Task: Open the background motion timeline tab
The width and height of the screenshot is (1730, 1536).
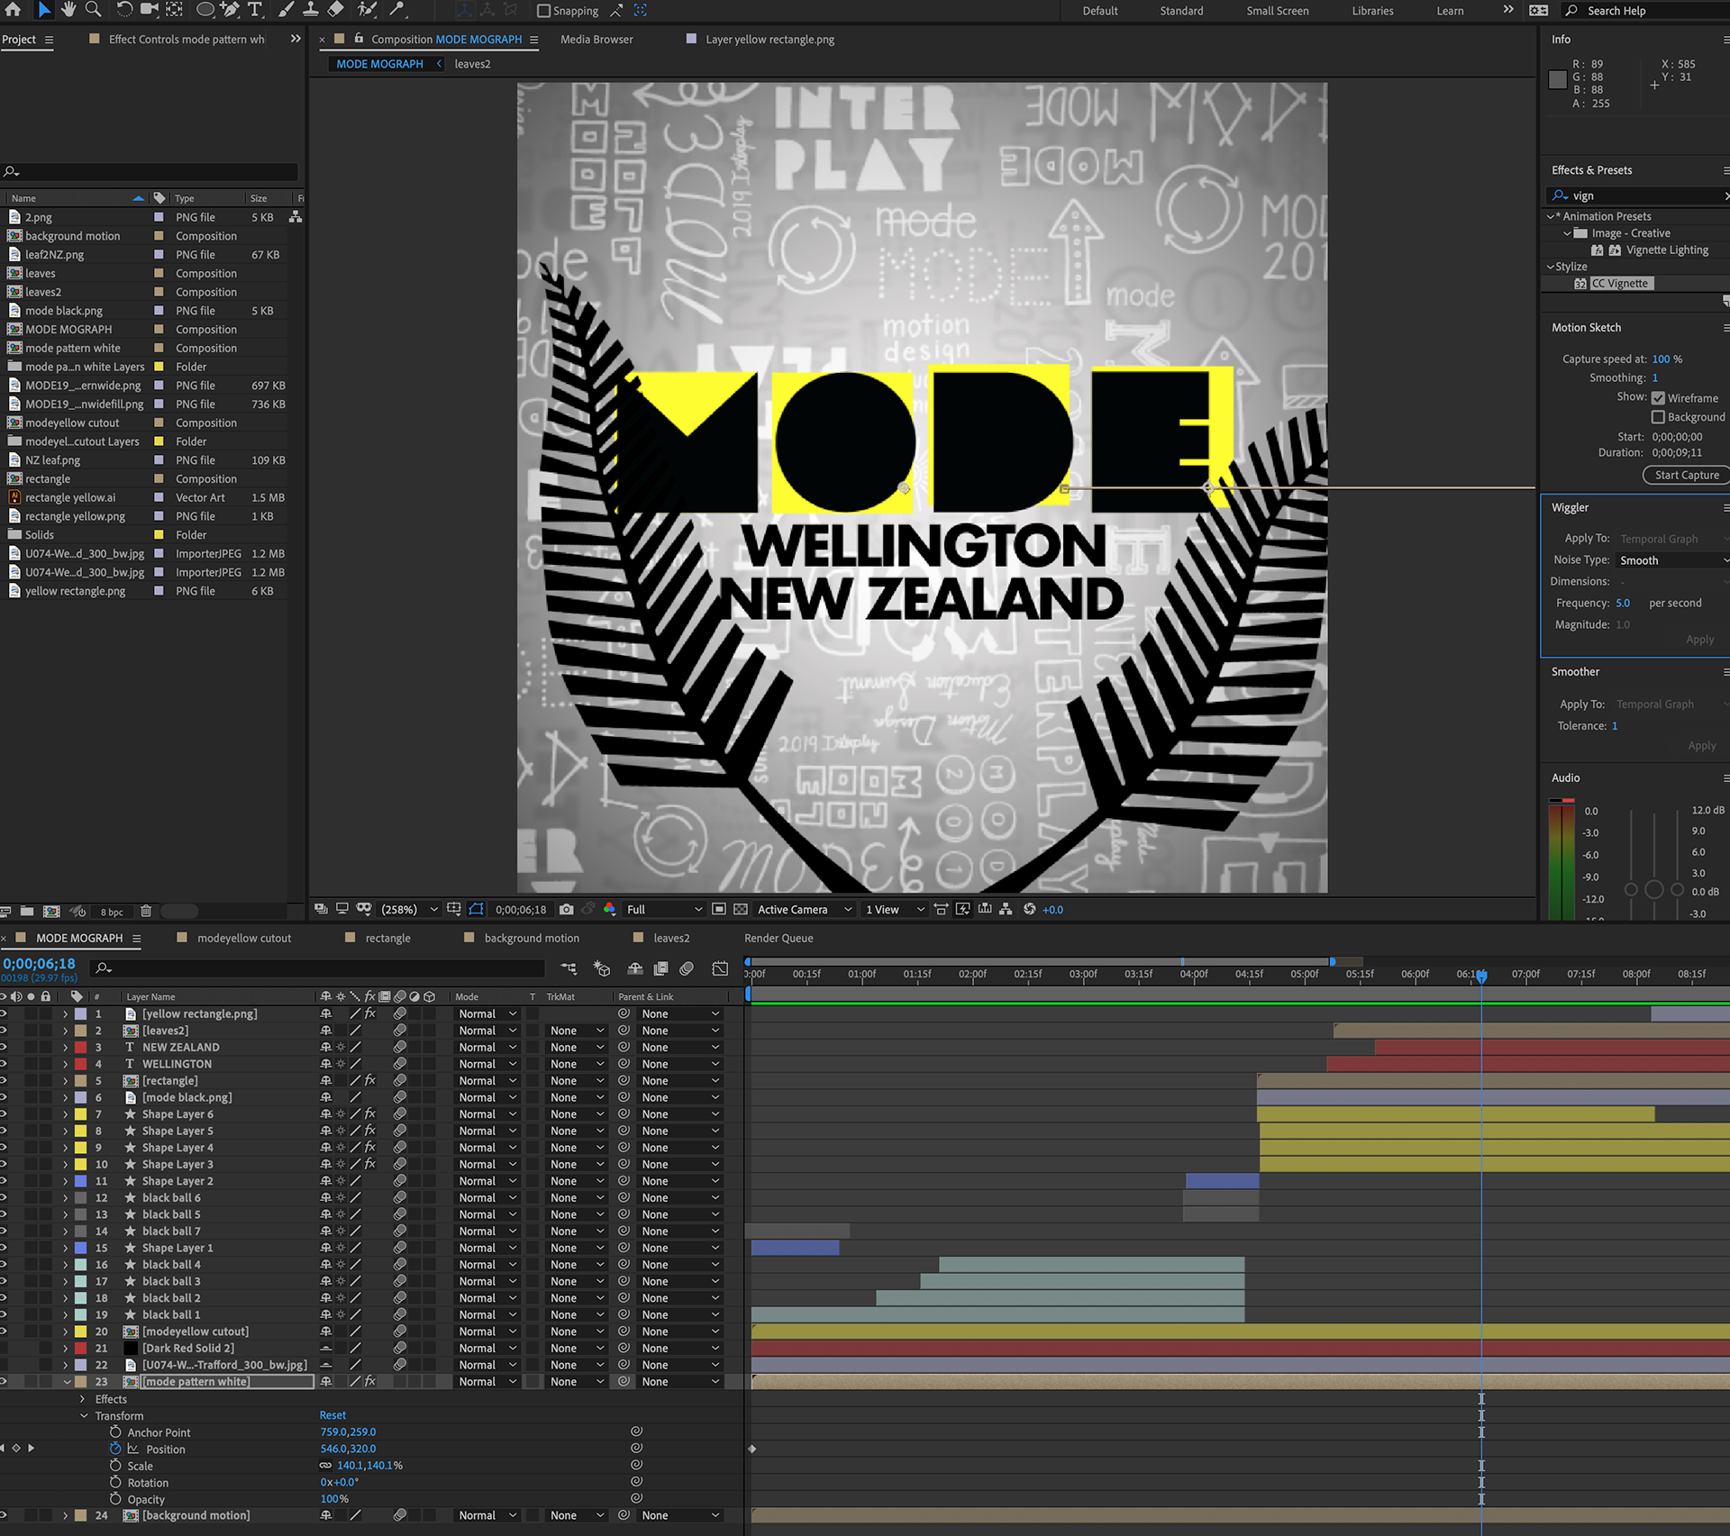Action: pyautogui.click(x=532, y=938)
